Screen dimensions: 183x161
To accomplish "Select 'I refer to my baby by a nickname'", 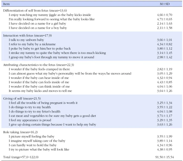I will point(32,44).
